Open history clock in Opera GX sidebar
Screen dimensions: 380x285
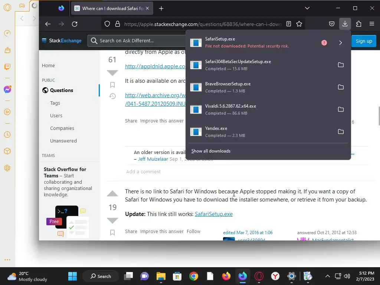[x=7, y=134]
